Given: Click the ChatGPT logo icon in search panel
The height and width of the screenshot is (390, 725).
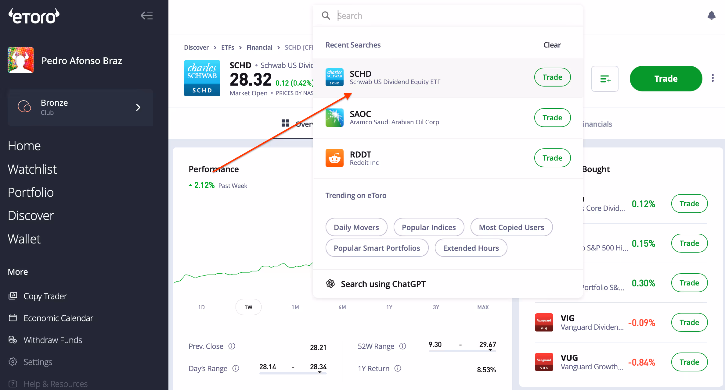Looking at the screenshot, I should coord(330,284).
